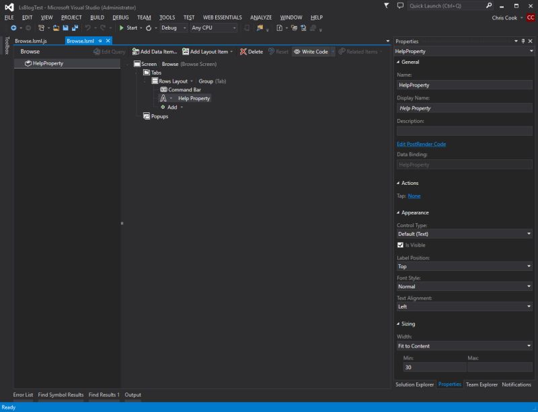Image resolution: width=538 pixels, height=412 pixels.
Task: Click Add Data Item button
Action: click(x=155, y=52)
